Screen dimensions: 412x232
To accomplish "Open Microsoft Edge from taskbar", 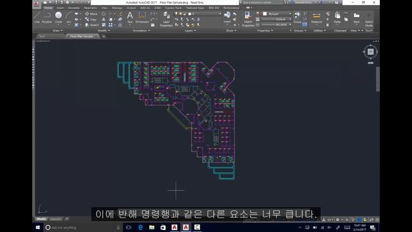I will (x=140, y=227).
